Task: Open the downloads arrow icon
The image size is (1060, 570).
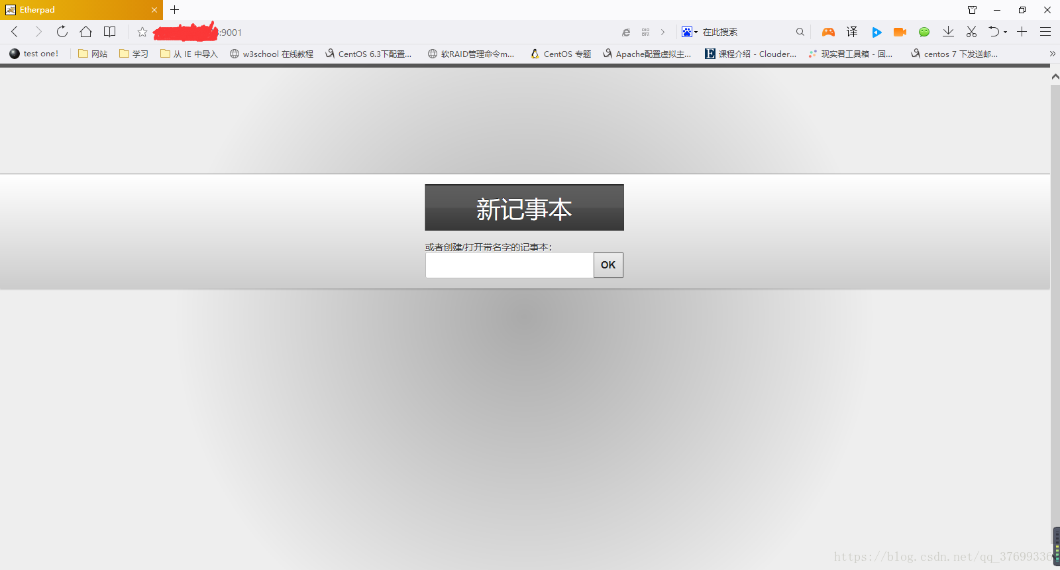Action: [x=948, y=32]
